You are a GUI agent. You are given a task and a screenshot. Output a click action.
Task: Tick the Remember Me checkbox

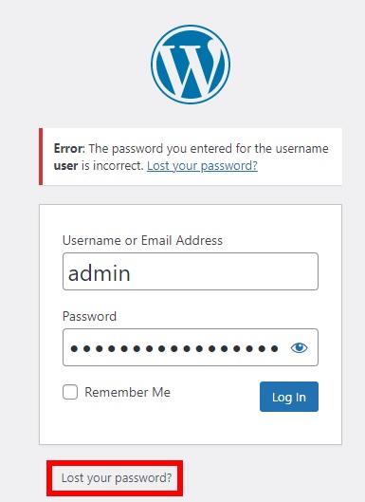pyautogui.click(x=70, y=392)
